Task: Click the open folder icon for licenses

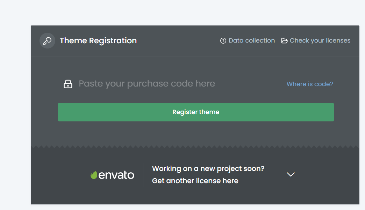Action: pos(285,41)
